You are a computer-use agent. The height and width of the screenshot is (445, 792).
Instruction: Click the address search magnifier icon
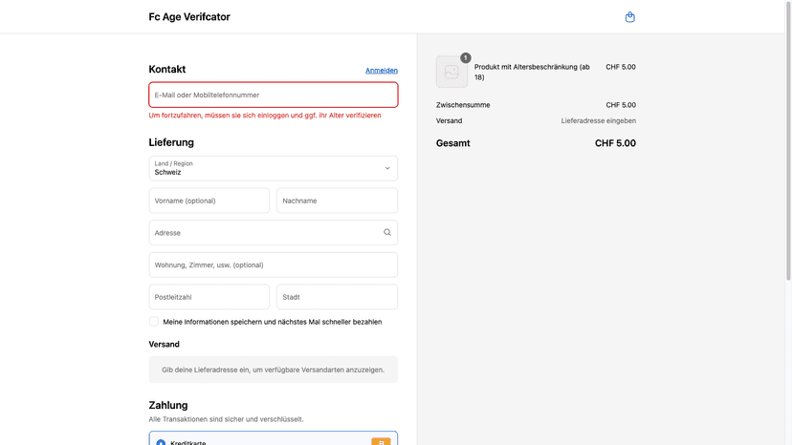tap(387, 233)
